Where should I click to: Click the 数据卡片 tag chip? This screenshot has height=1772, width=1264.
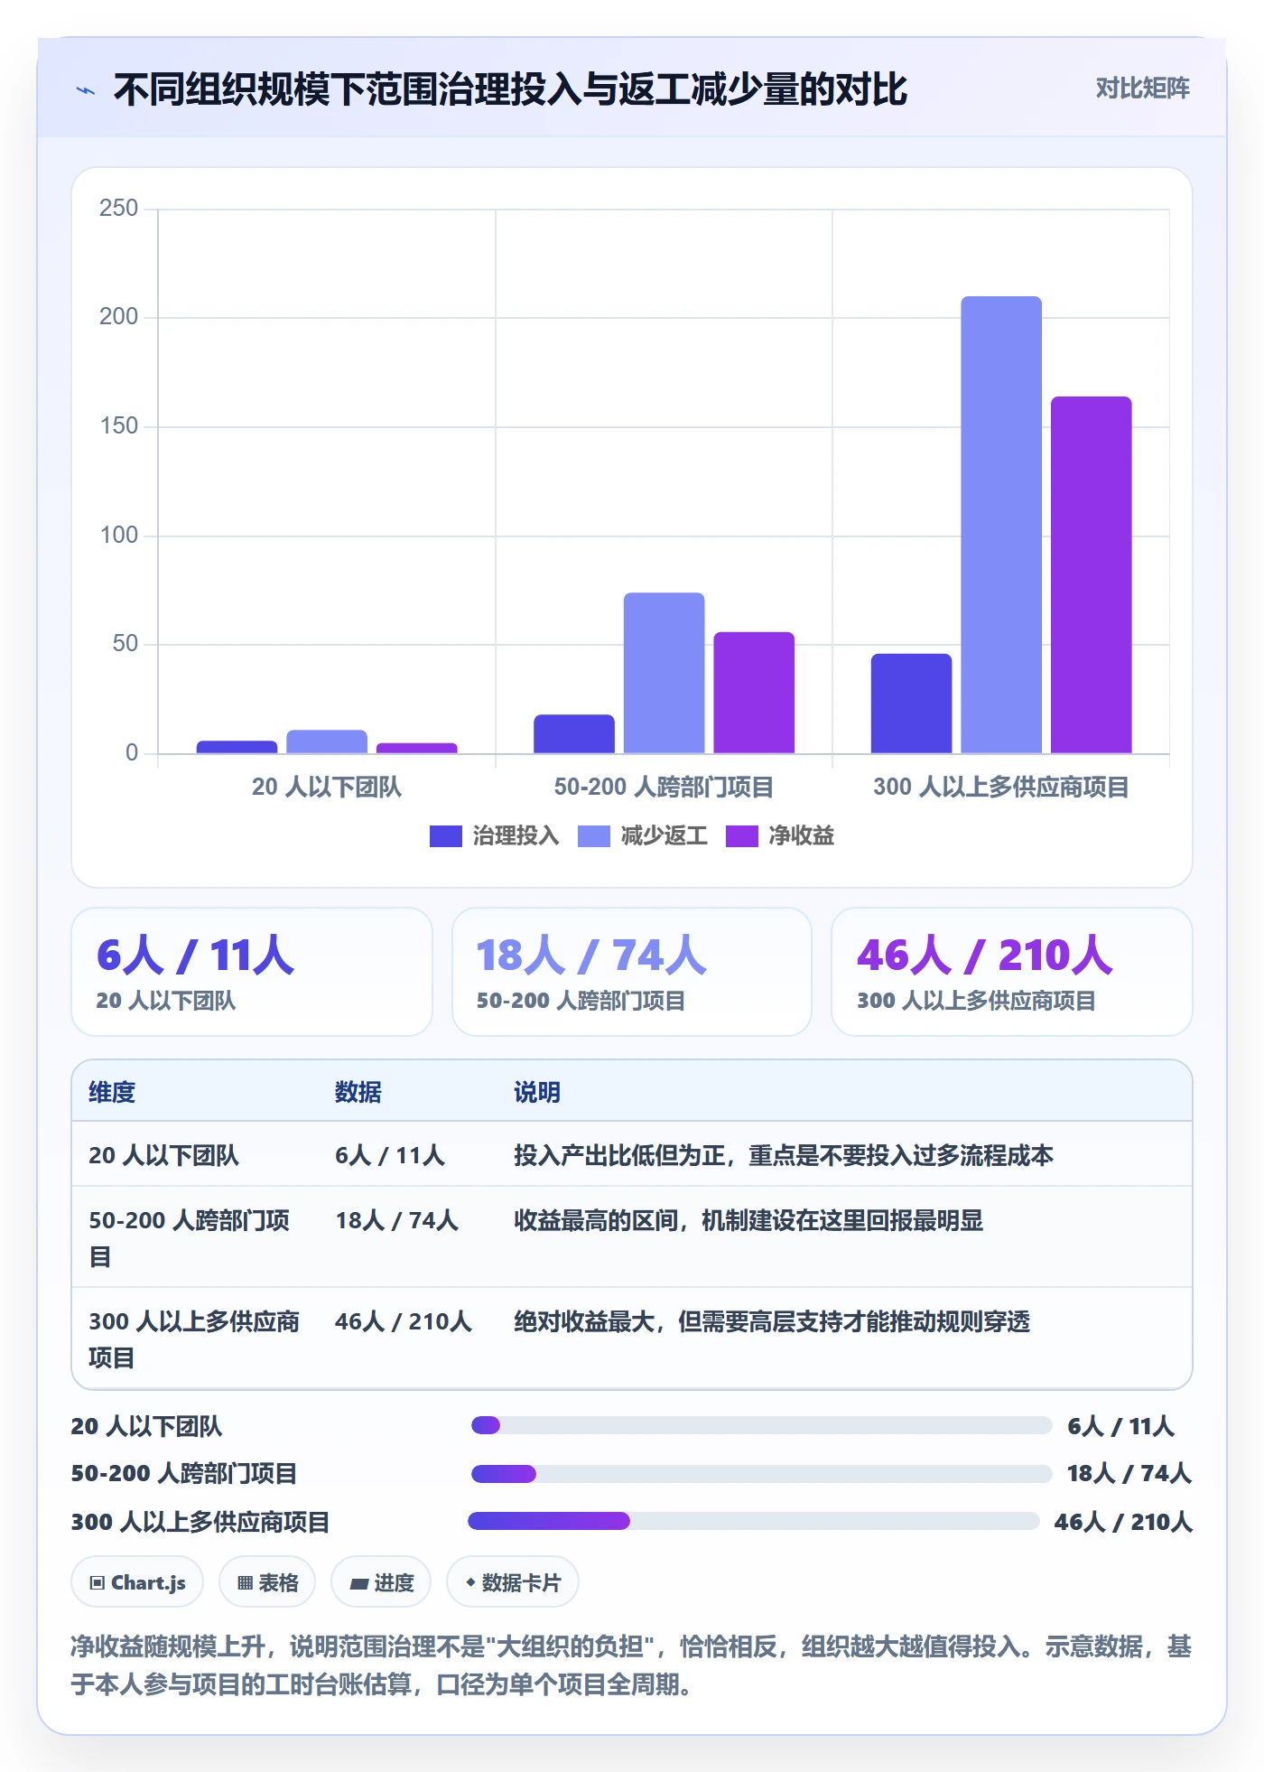[513, 1582]
